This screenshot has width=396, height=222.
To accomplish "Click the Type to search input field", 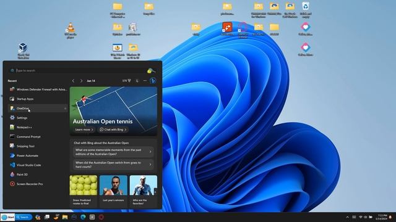I will (x=79, y=70).
